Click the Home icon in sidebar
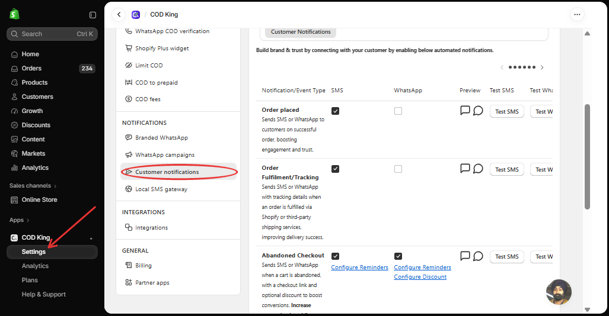 14,54
